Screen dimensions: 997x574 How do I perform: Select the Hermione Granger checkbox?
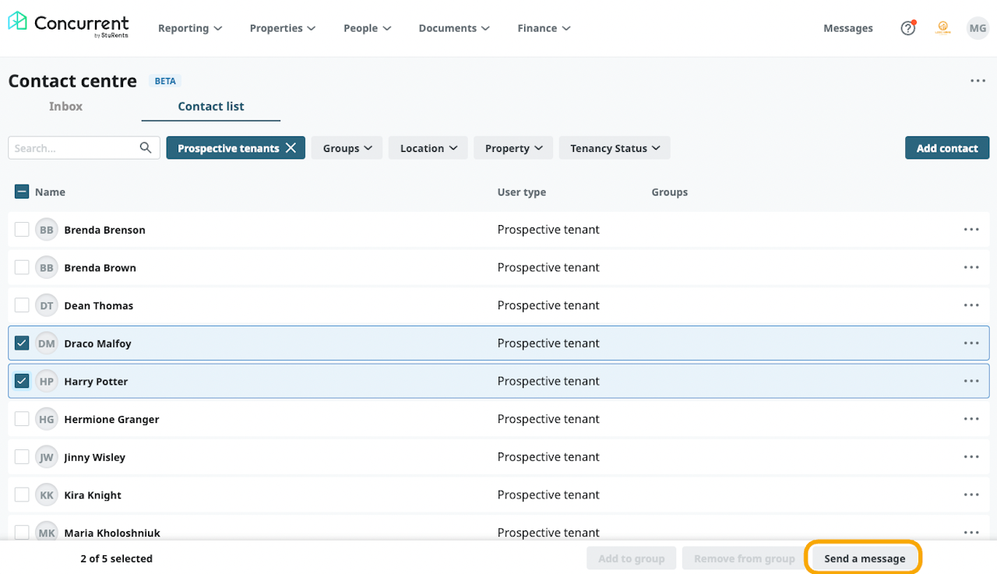tap(22, 419)
